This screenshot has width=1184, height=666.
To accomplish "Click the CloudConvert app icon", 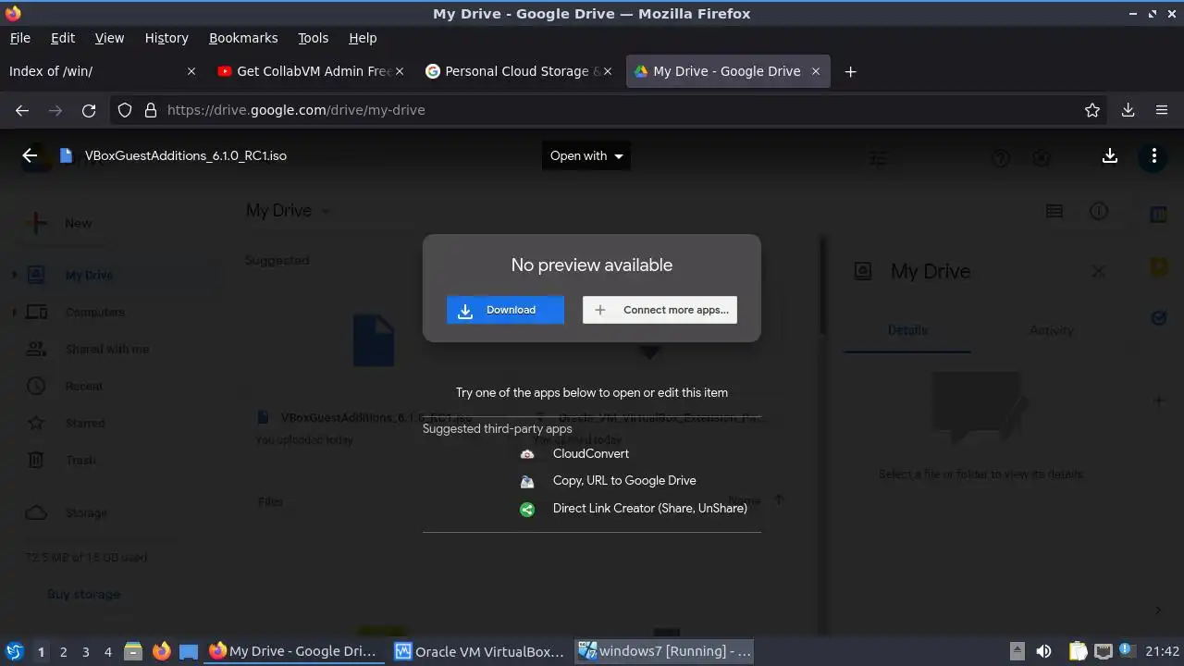I will [527, 454].
